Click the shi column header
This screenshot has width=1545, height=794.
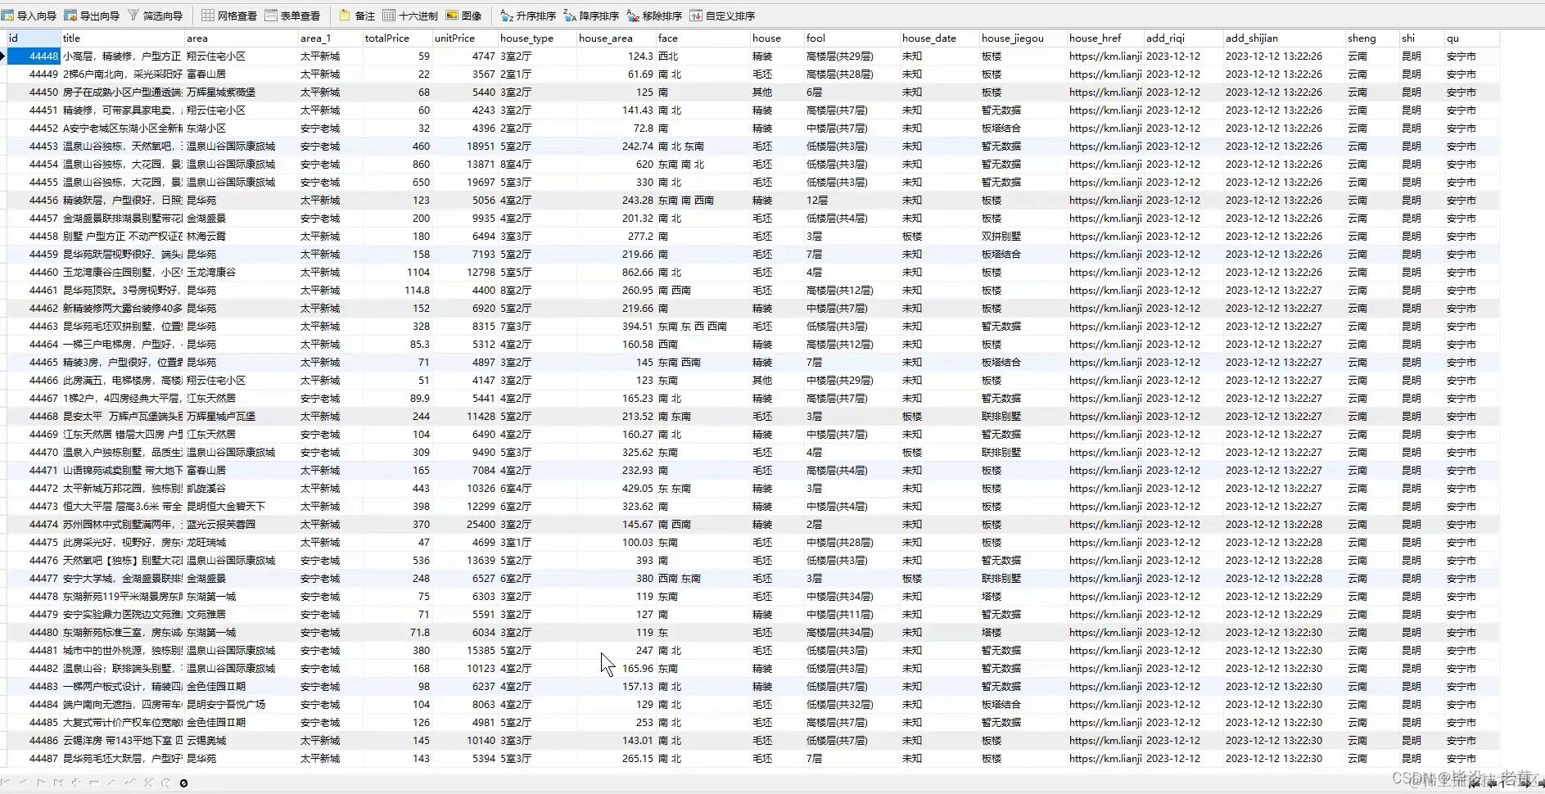tap(1422, 38)
